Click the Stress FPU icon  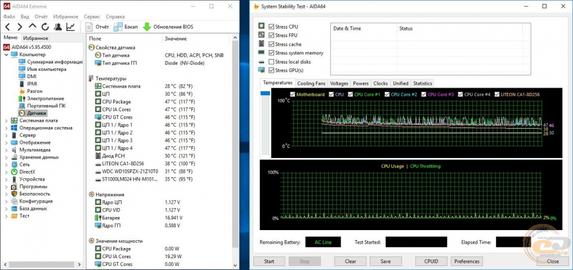tap(261, 35)
